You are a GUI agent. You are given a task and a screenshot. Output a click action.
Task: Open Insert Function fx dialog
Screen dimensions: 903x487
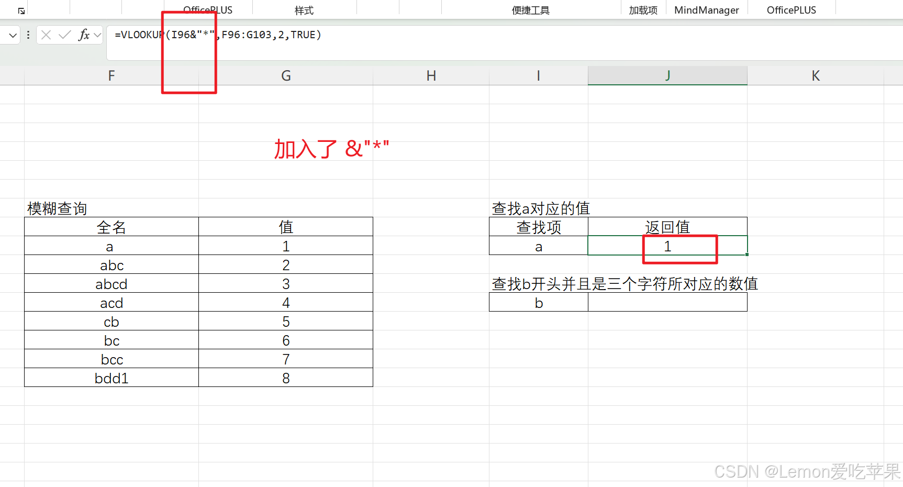pos(84,35)
